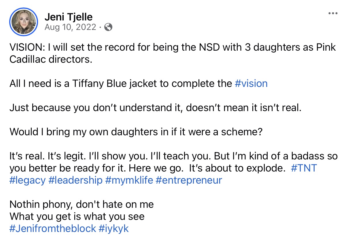
Task: Select the #leadership hashtag
Action: coord(75,180)
